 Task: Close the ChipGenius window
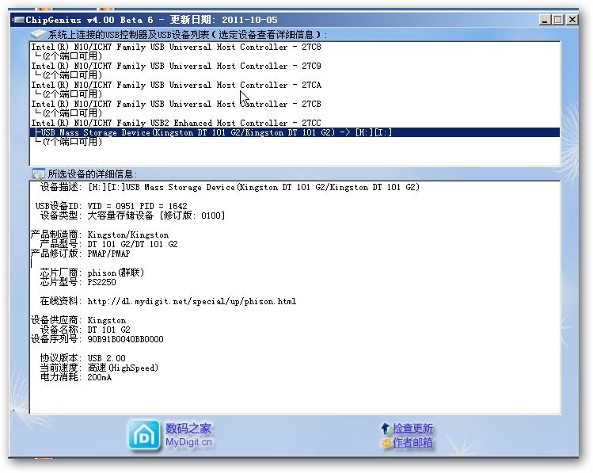coord(572,20)
